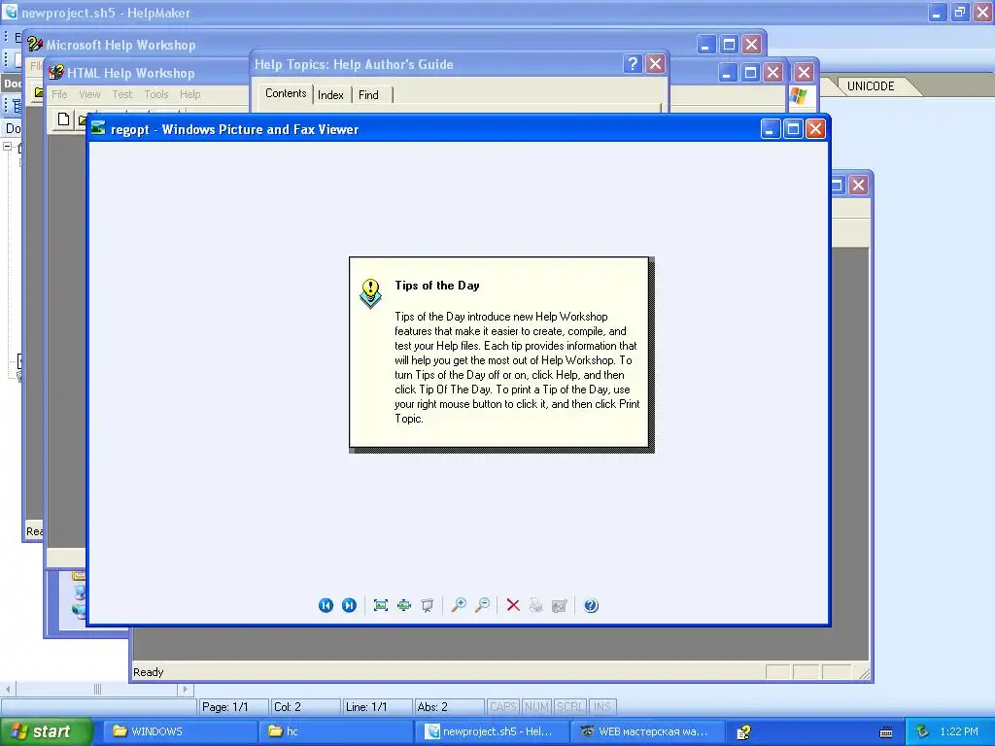The image size is (995, 746).
Task: Switch to the Contents tab
Action: click(286, 93)
